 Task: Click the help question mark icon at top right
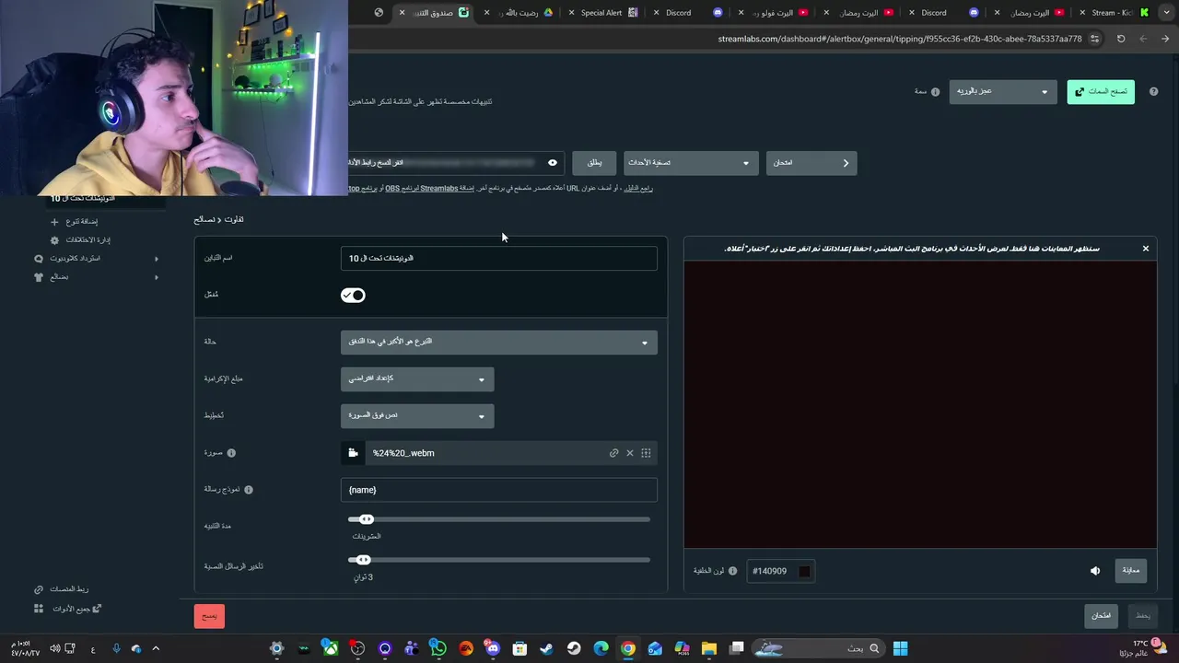click(x=1153, y=92)
